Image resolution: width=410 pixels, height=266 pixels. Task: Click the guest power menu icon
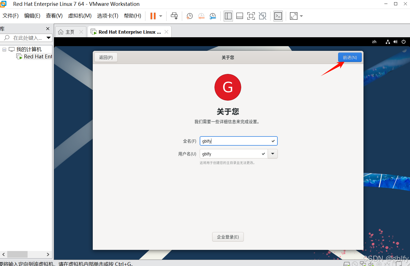[x=404, y=42]
